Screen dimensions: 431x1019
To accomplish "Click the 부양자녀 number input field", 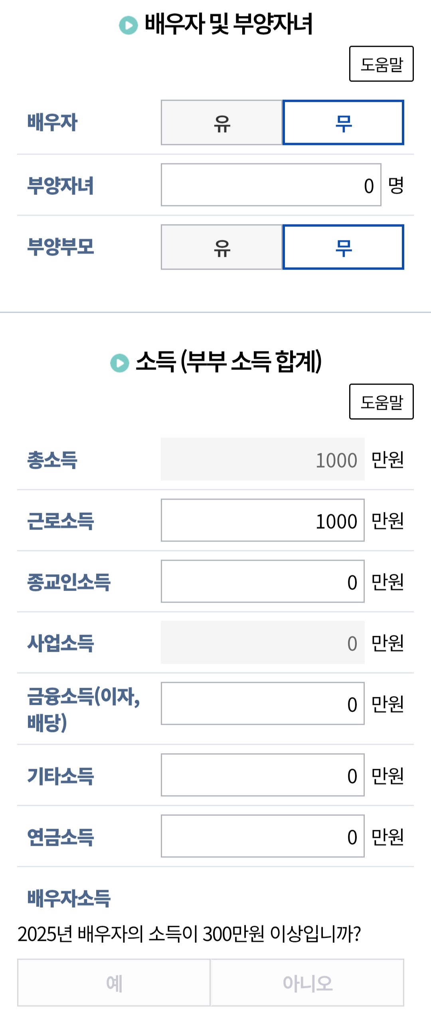I will pyautogui.click(x=271, y=185).
